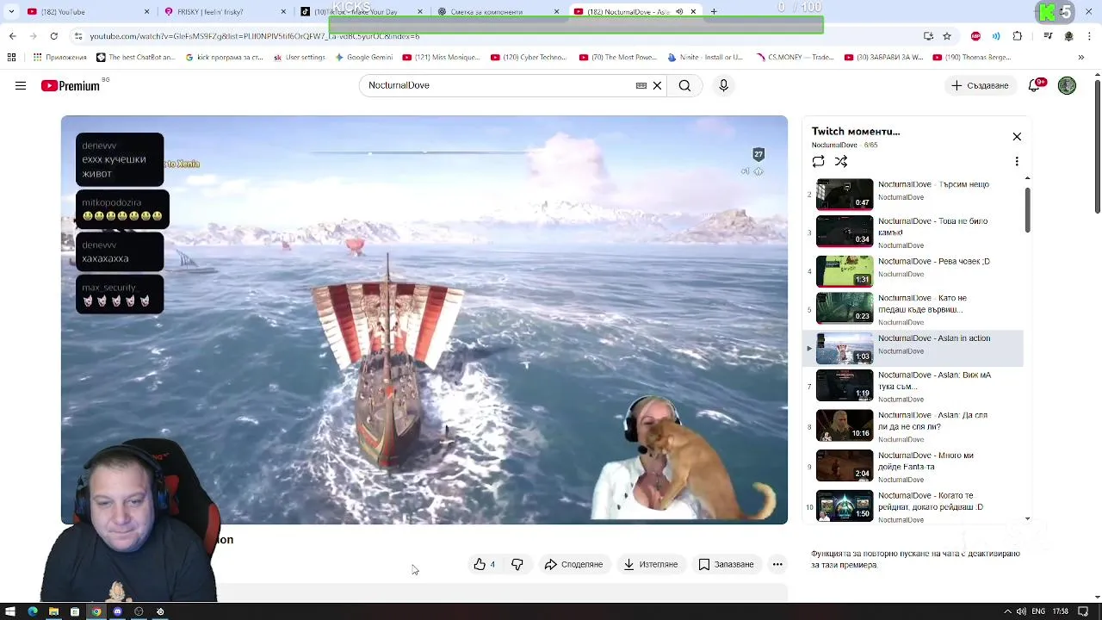1102x620 pixels.
Task: Dislike the video with thumbs down
Action: (517, 564)
